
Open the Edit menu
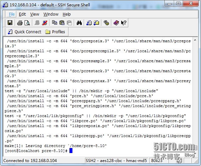[x=22, y=14]
